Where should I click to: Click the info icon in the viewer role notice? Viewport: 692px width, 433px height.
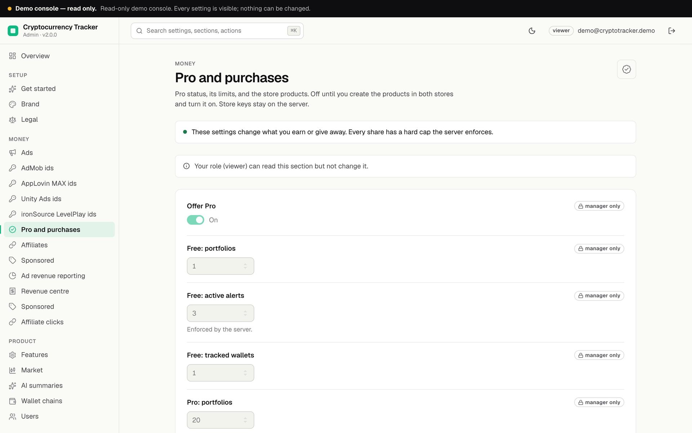coord(186,166)
